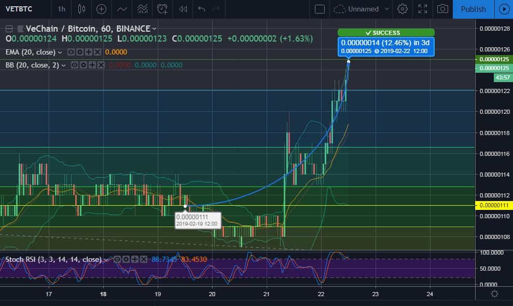513x306 pixels.
Task: Open the candlestick chart style selector
Action: pyautogui.click(x=81, y=9)
